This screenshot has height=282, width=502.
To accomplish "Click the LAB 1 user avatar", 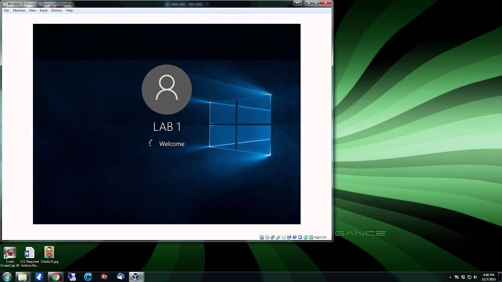I will (x=167, y=89).
